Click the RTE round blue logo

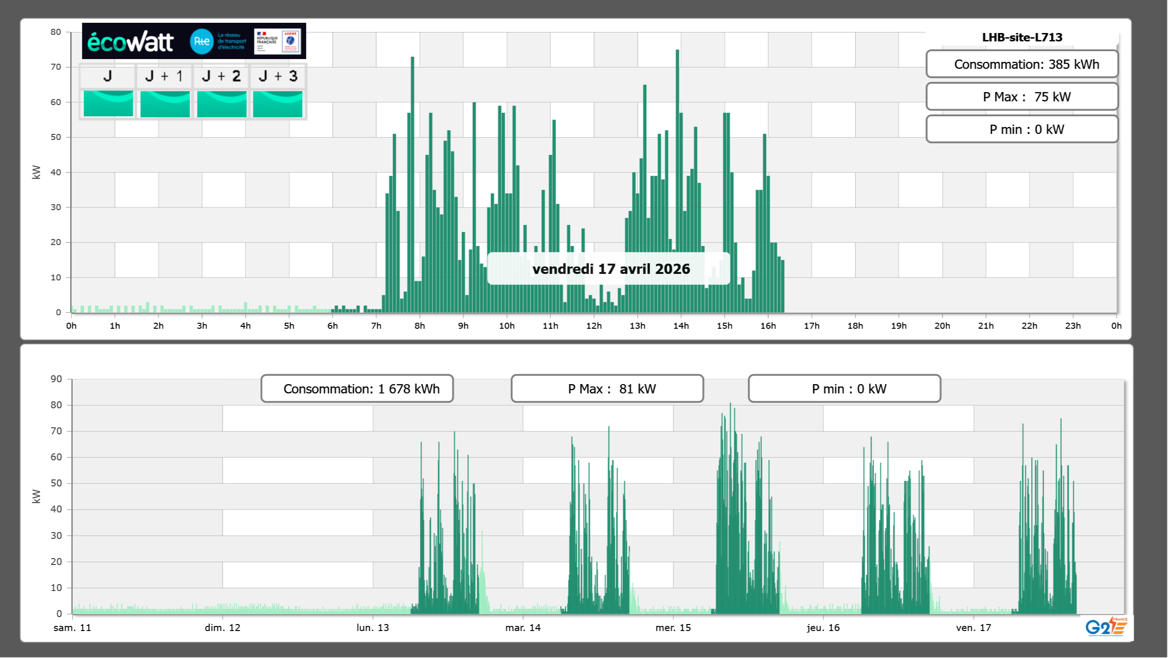[201, 41]
